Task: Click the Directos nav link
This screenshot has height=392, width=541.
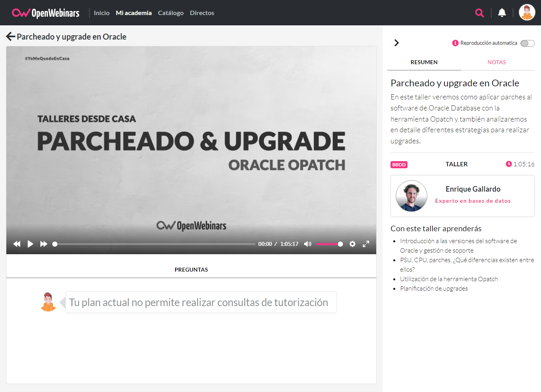Action: (x=202, y=13)
